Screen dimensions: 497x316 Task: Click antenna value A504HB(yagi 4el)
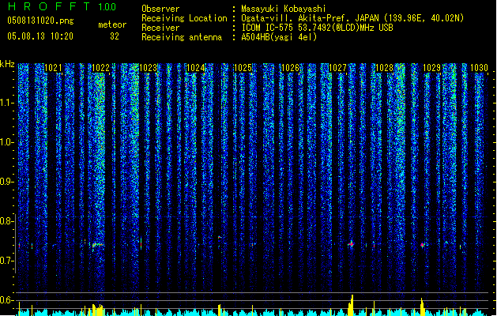(279, 37)
